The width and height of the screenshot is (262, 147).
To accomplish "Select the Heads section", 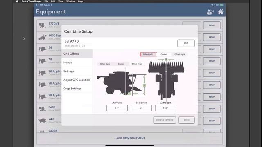I will click(77, 62).
